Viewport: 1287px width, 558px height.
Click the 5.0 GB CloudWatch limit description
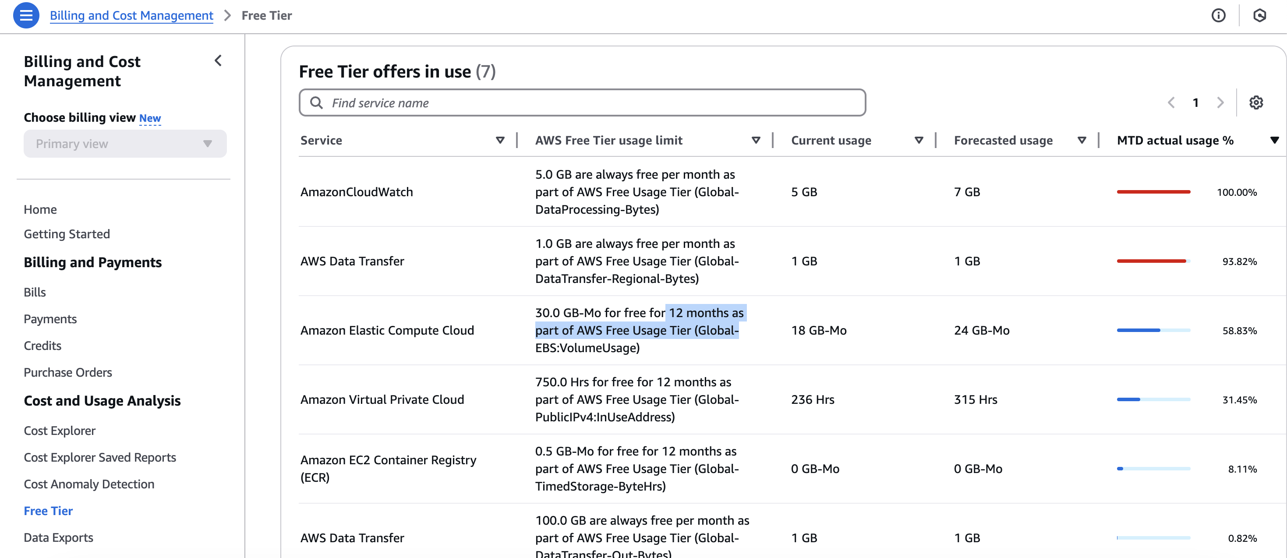point(637,192)
